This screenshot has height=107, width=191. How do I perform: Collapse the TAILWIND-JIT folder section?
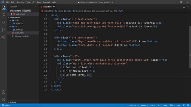(8, 17)
